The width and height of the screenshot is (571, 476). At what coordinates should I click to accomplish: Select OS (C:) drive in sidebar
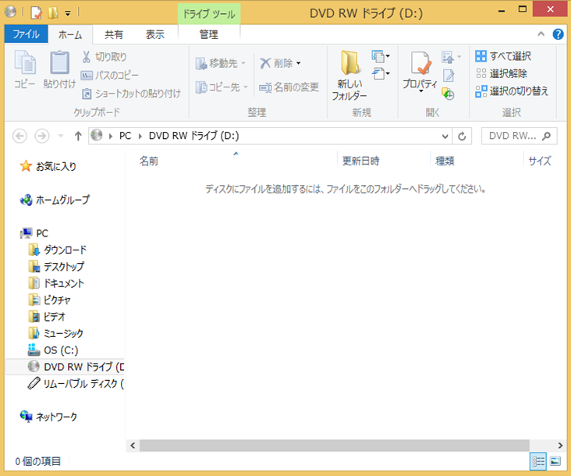click(53, 350)
